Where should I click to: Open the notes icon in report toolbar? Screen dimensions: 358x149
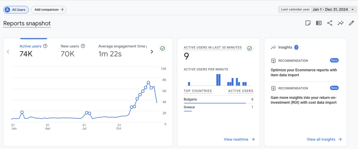308,23
